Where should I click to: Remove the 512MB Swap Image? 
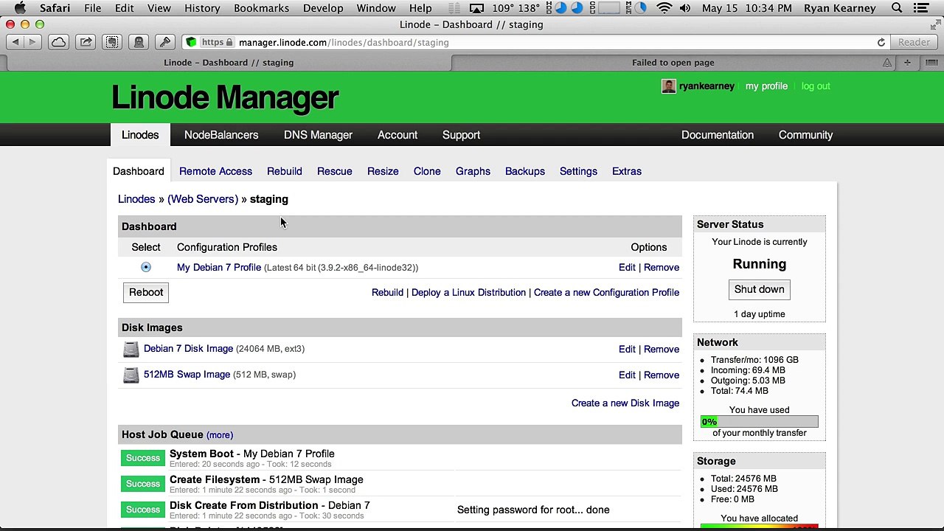662,375
